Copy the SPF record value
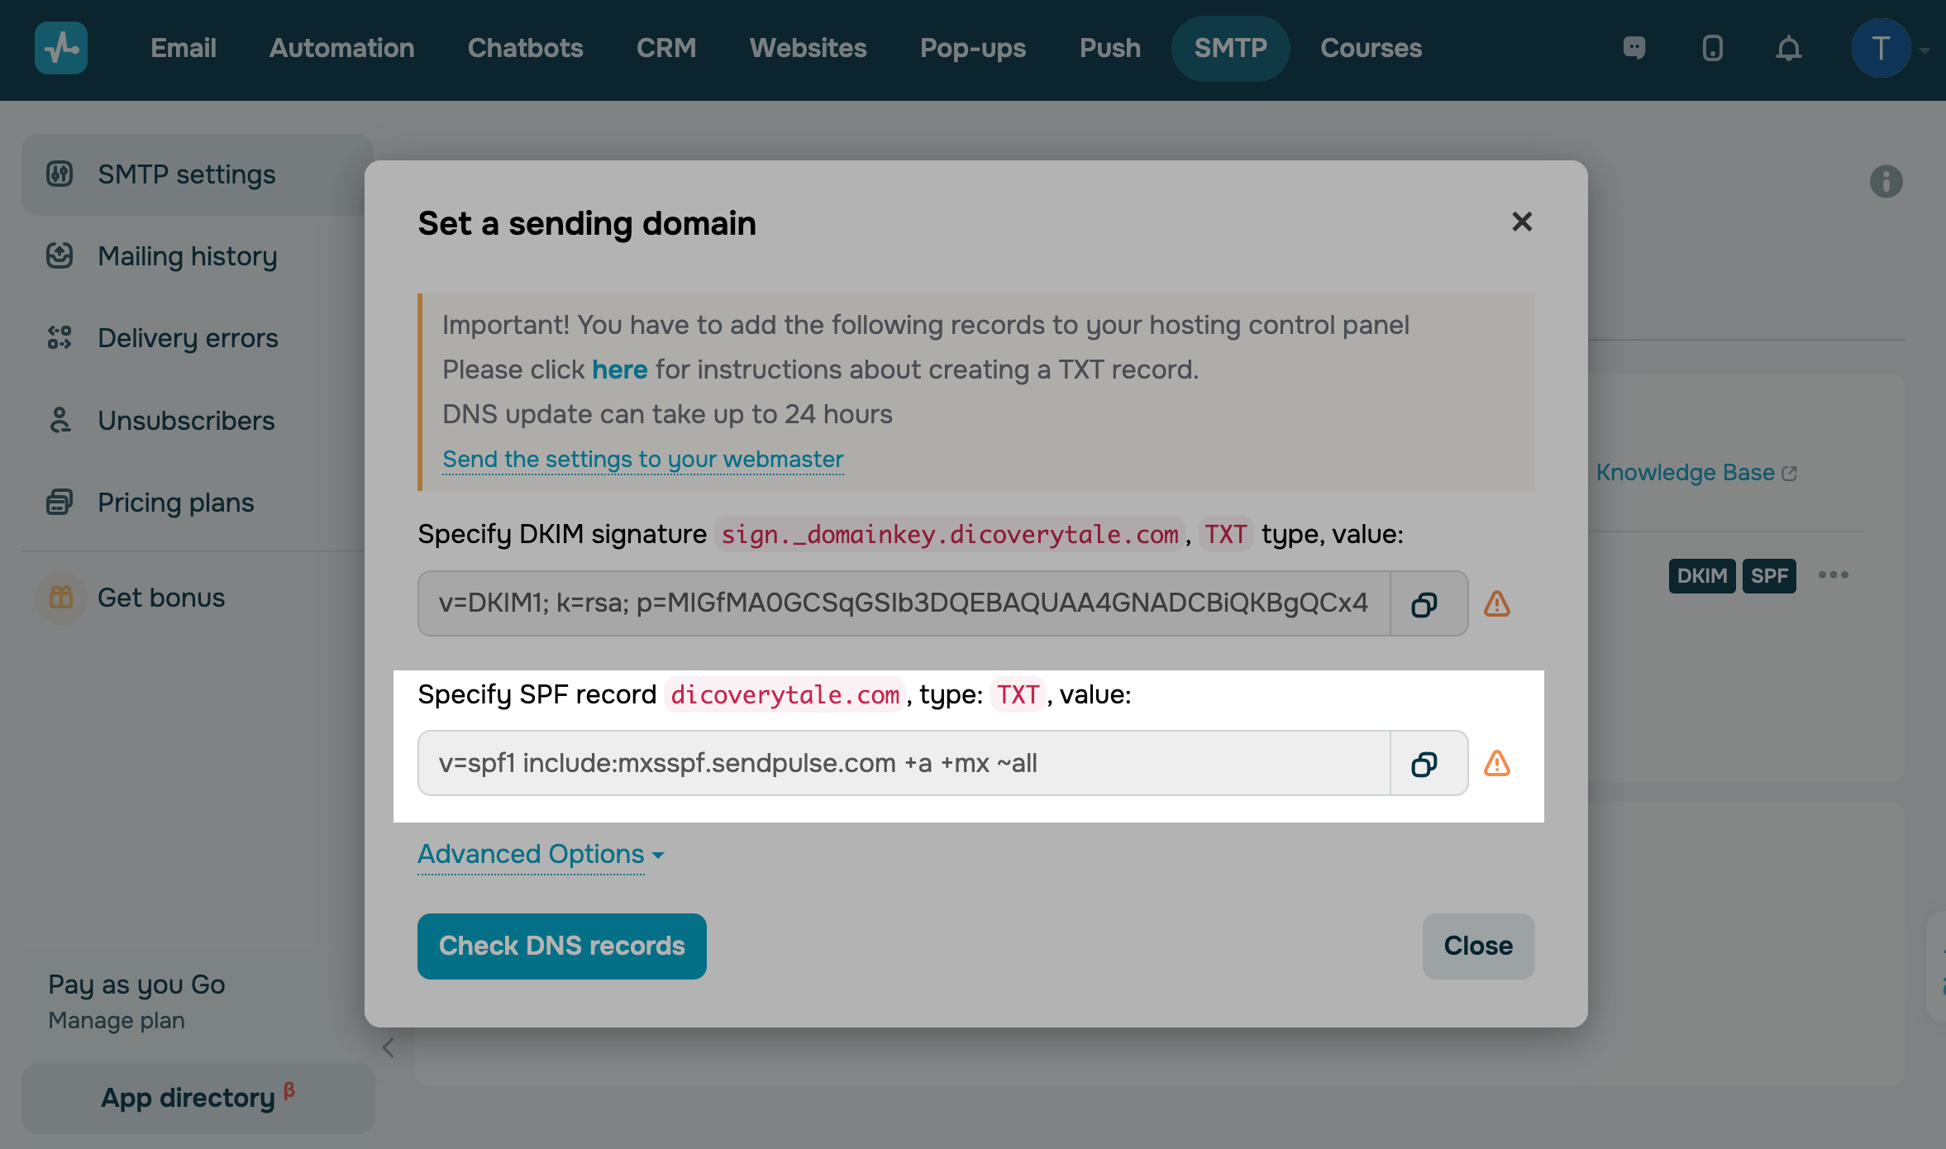The height and width of the screenshot is (1149, 1946). tap(1424, 764)
